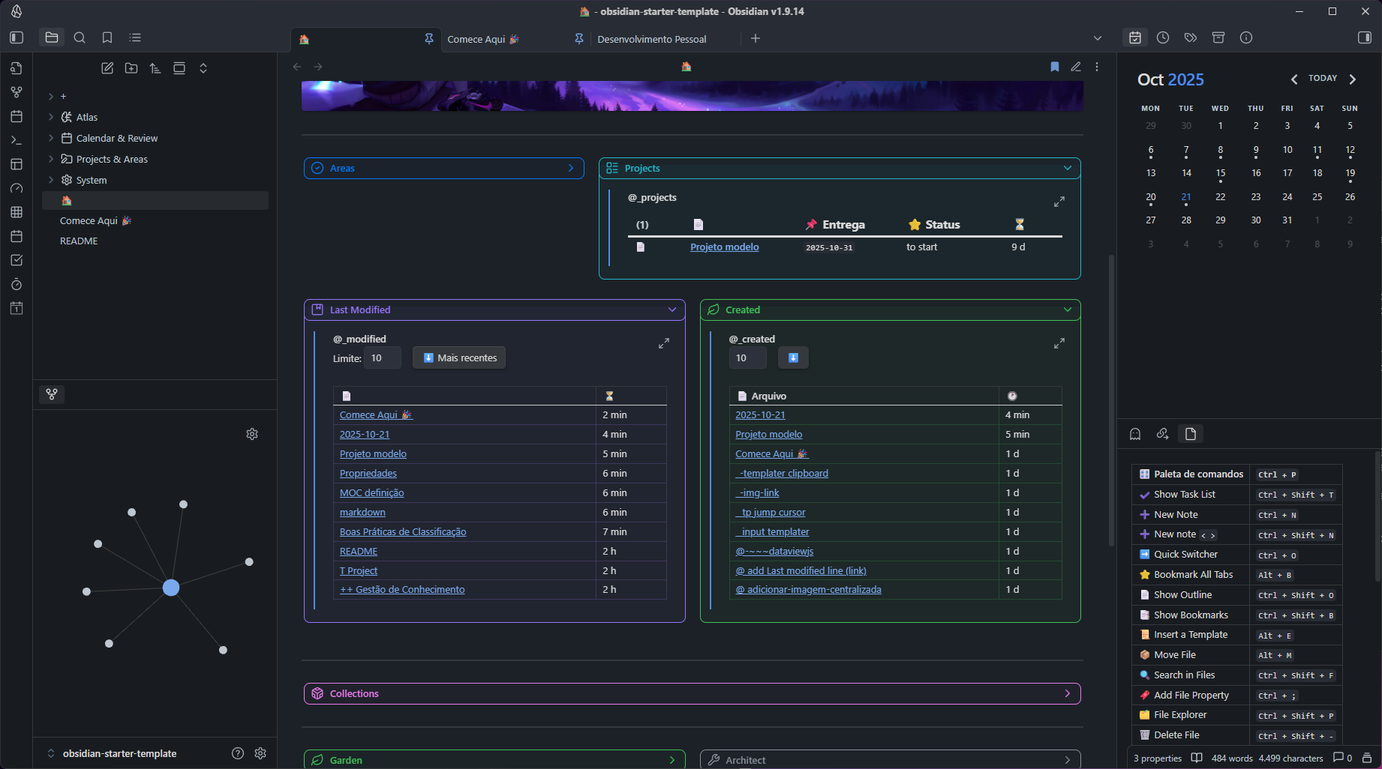Click the Mais recentes button
The image size is (1382, 769).
pos(459,358)
